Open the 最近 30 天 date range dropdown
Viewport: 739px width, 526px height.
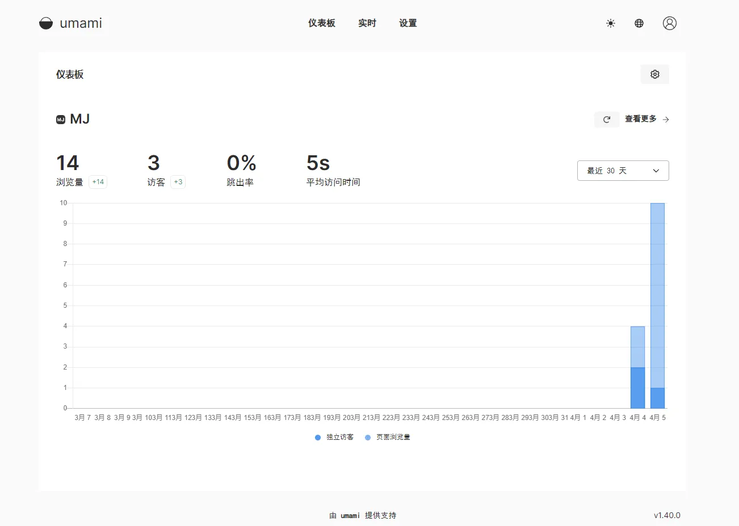point(623,171)
